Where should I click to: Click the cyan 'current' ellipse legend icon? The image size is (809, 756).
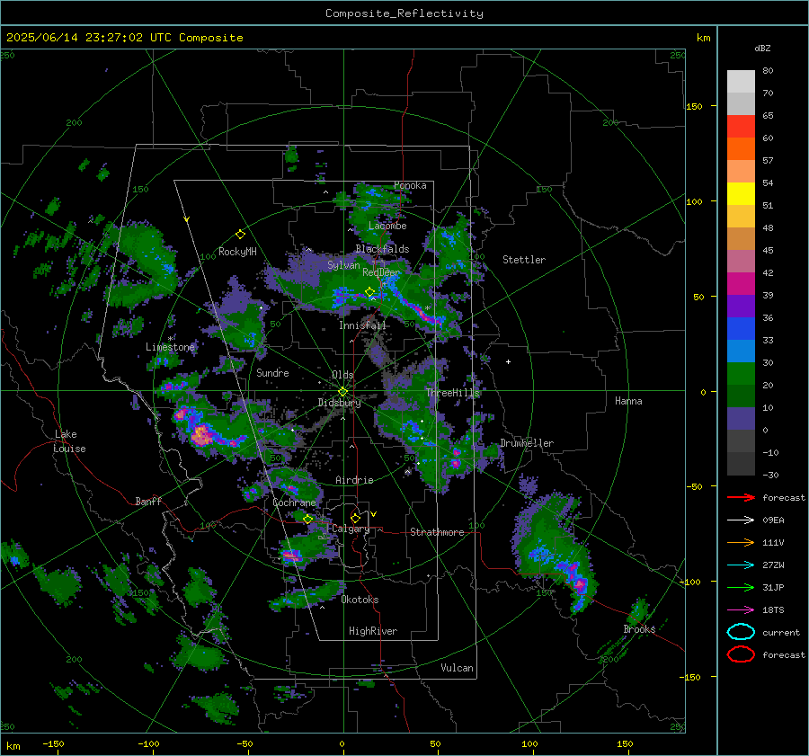741,632
